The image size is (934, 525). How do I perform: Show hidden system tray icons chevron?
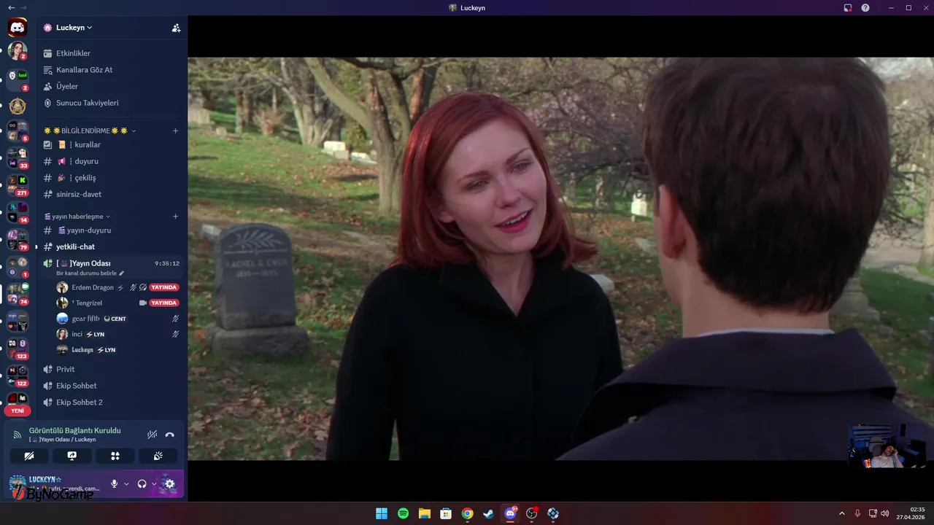pos(841,513)
